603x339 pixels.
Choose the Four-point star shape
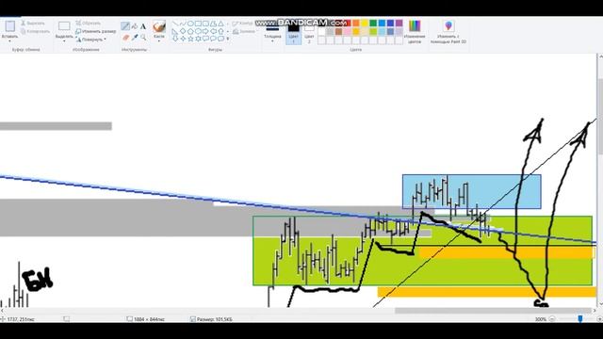pyautogui.click(x=183, y=39)
